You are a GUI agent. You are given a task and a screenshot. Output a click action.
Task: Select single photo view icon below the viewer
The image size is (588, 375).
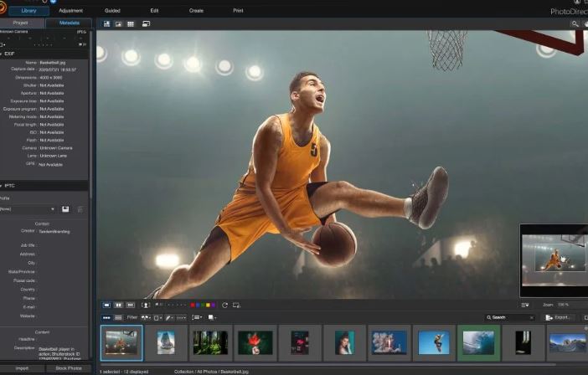[106, 306]
